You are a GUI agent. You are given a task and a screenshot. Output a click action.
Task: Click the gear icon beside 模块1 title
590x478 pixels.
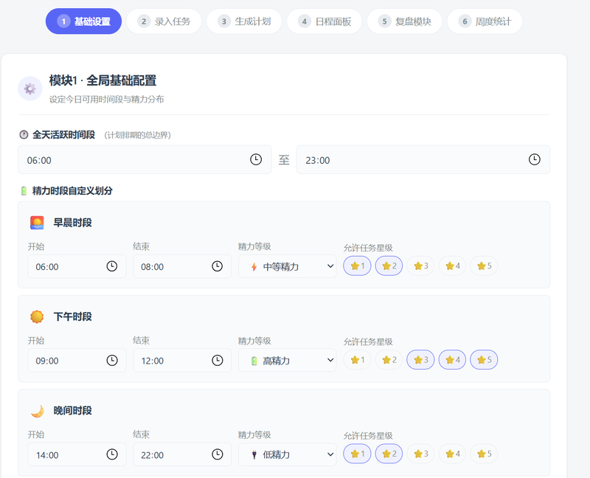[x=30, y=89]
